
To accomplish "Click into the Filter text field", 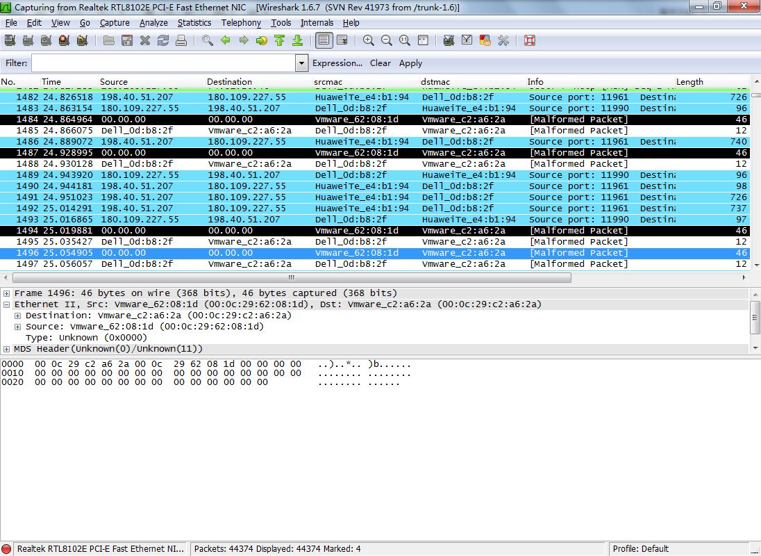I will [x=163, y=63].
